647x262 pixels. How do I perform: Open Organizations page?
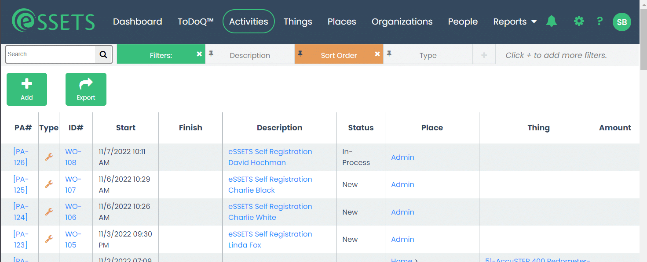(x=402, y=22)
